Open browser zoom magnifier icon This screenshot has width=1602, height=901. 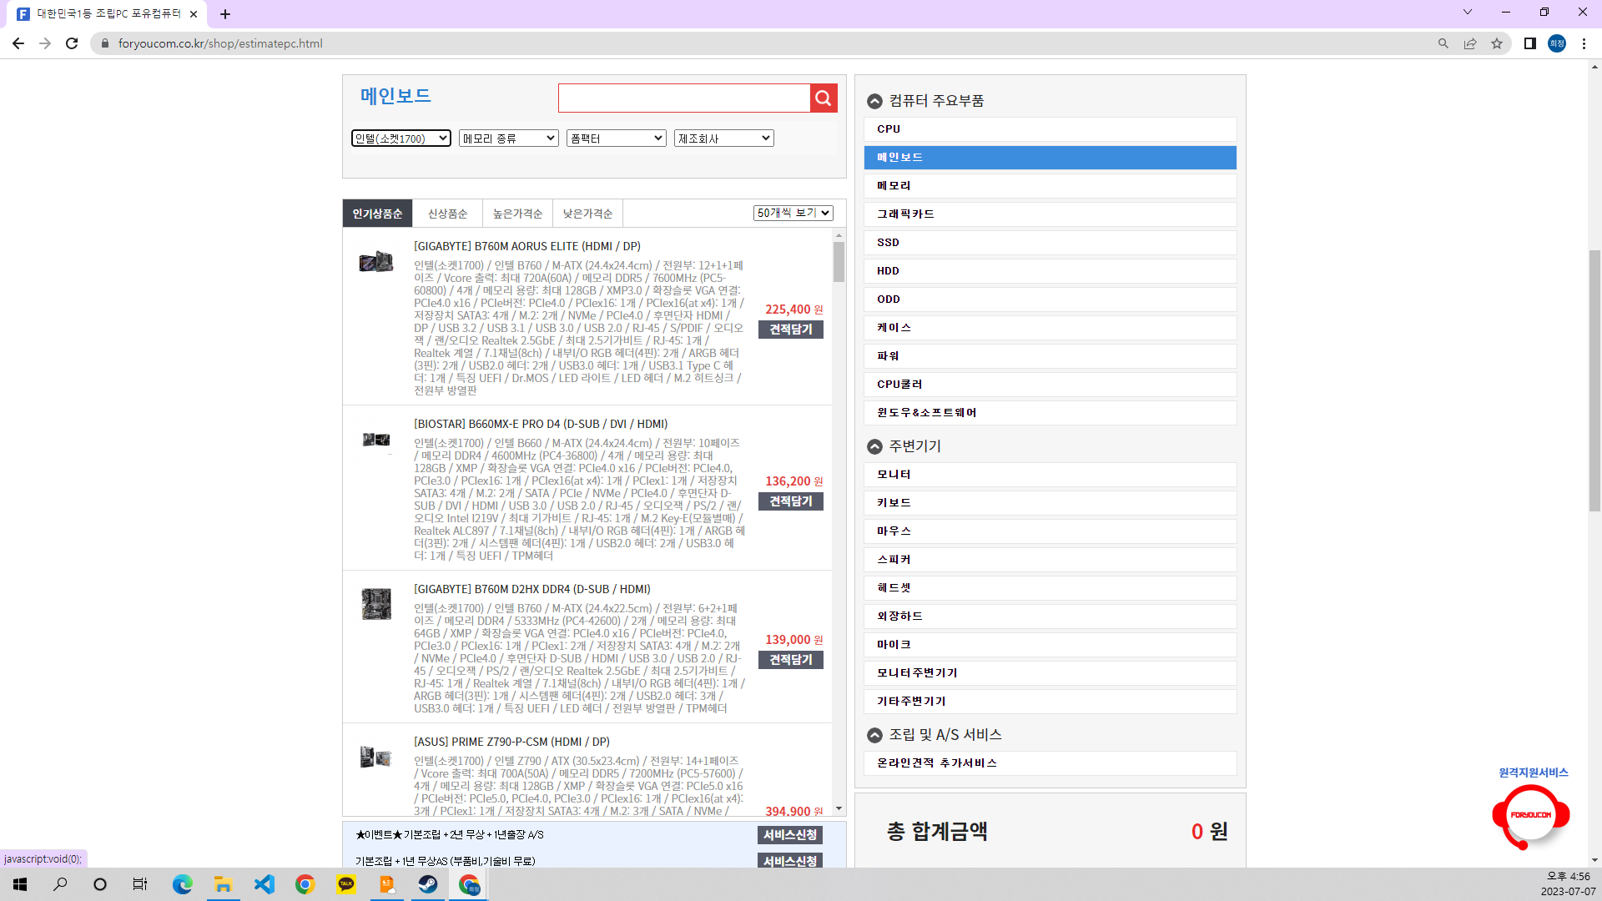[1443, 43]
